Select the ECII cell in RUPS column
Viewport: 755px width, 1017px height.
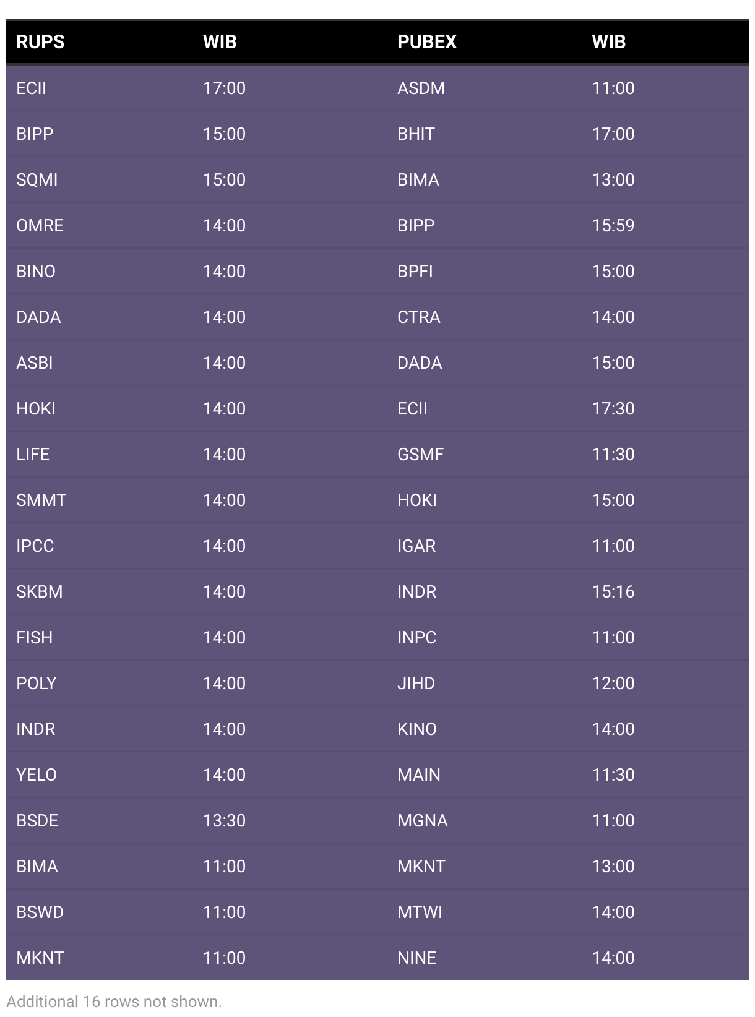tap(32, 88)
